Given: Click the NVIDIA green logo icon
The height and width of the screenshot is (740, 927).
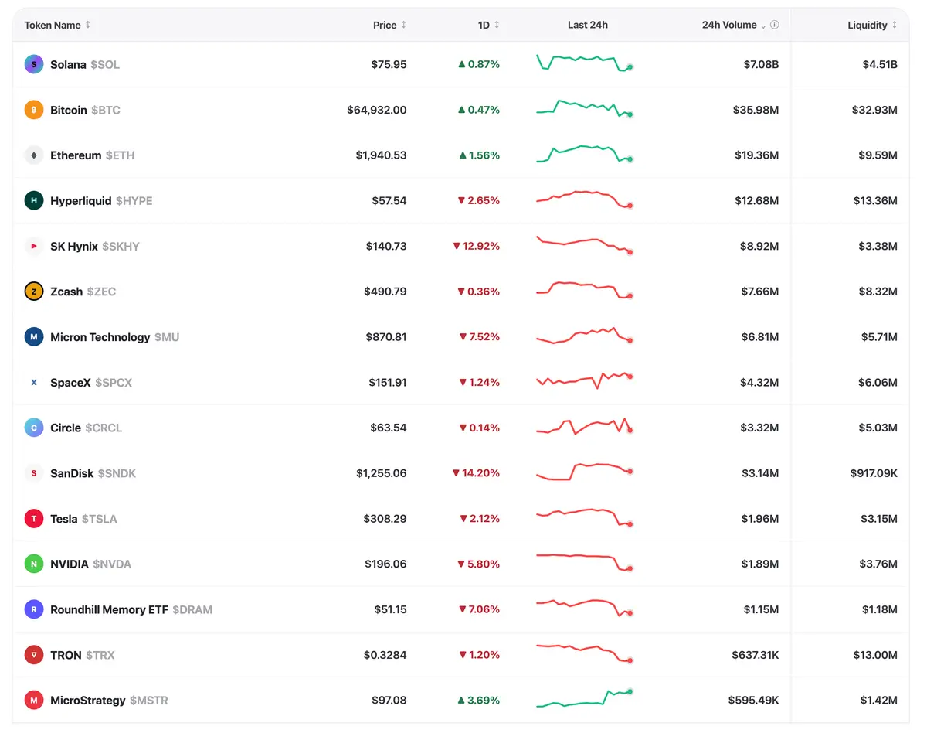Looking at the screenshot, I should tap(34, 564).
